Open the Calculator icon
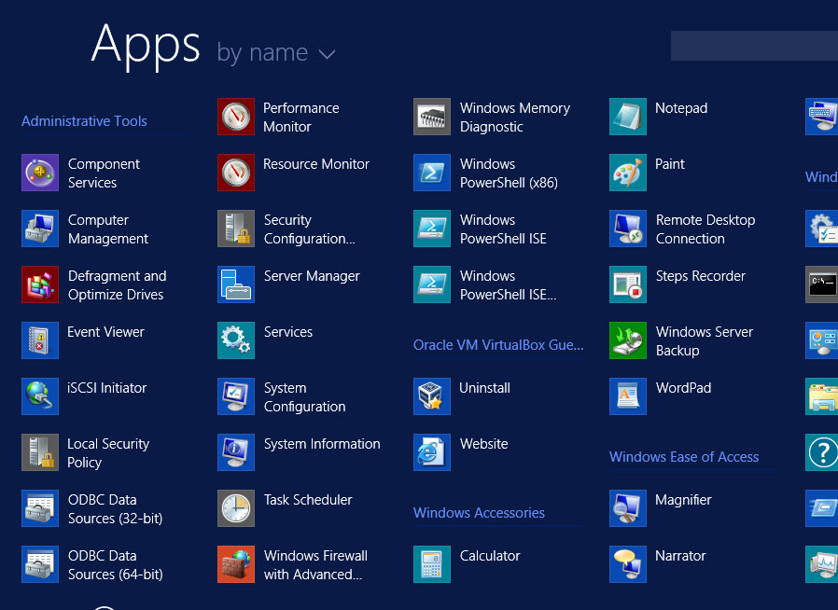838x610 pixels. 432,565
